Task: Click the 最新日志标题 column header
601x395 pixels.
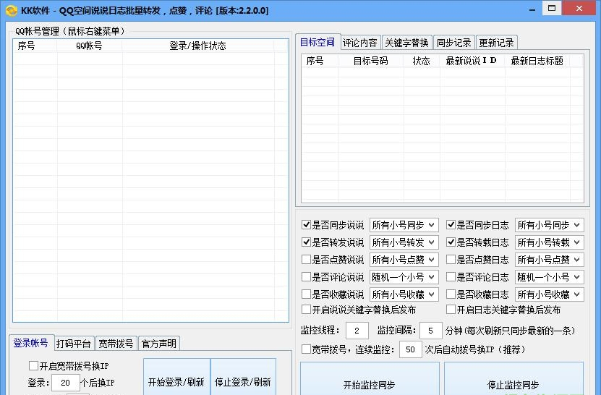Action: pyautogui.click(x=537, y=61)
